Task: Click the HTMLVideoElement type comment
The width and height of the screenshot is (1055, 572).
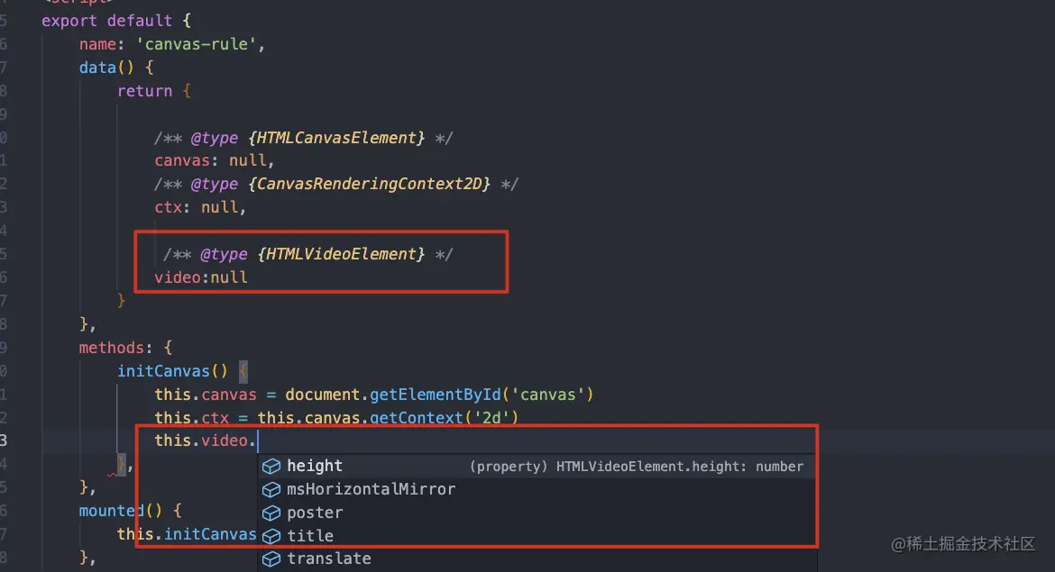Action: click(x=308, y=254)
